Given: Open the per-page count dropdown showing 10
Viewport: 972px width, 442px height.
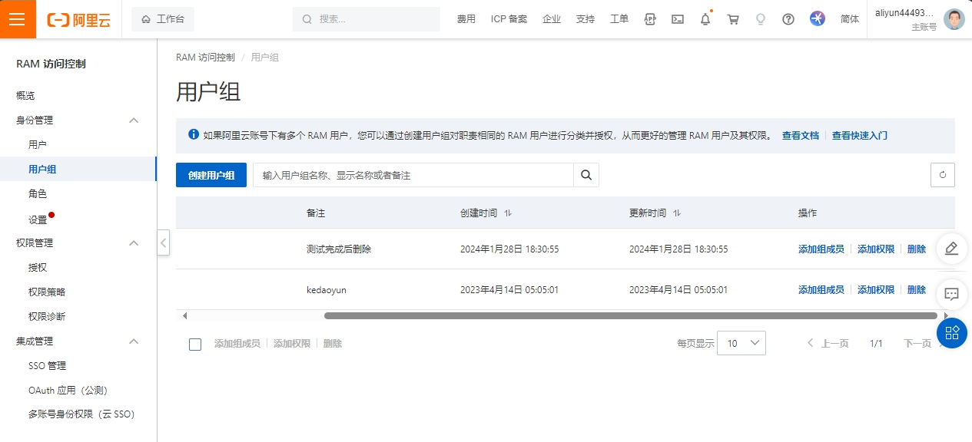Looking at the screenshot, I should [741, 343].
